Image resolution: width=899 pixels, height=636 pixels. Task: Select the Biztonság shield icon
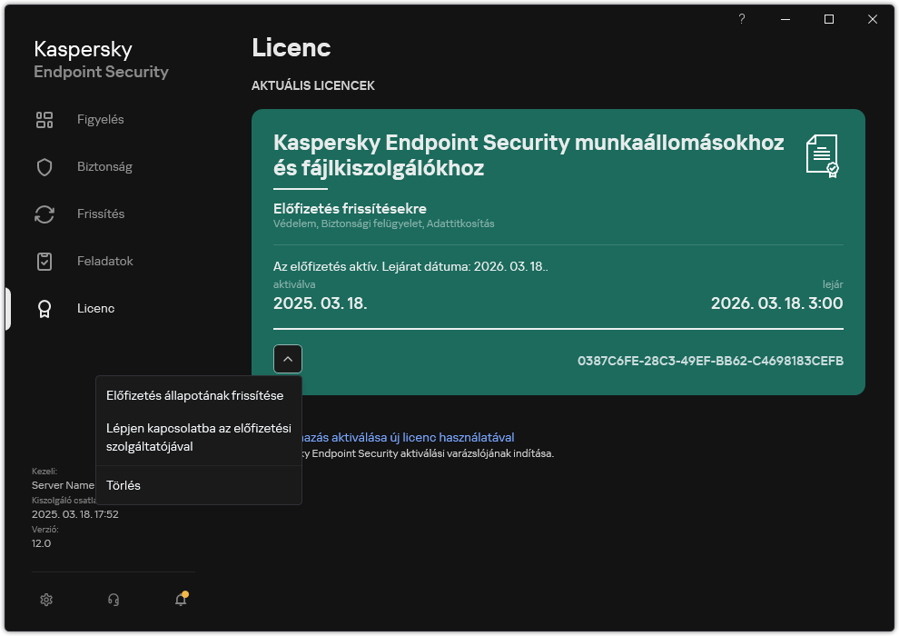(44, 166)
